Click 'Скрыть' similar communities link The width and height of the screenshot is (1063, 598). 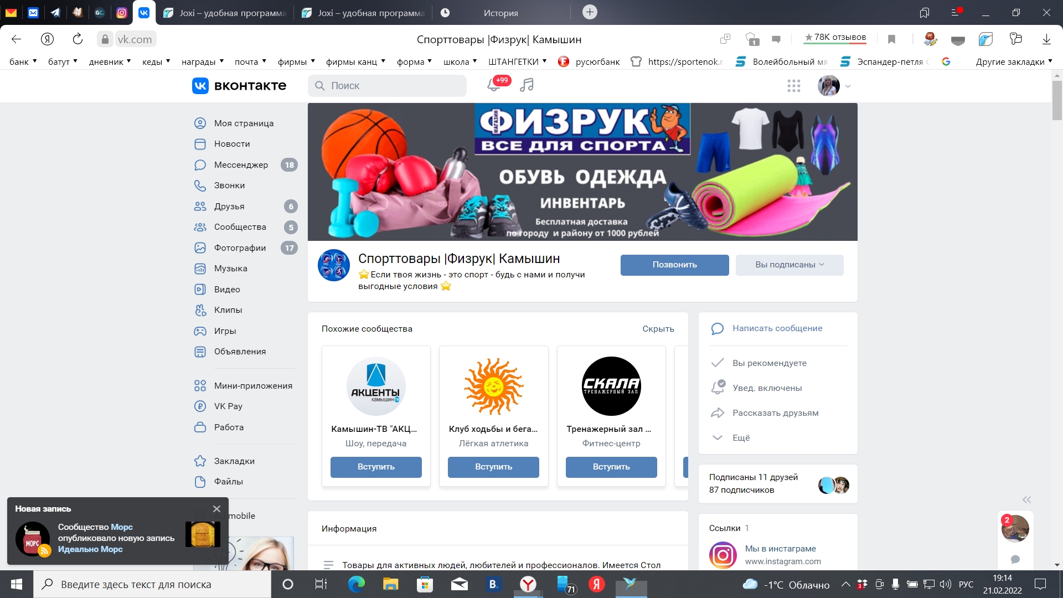(x=658, y=329)
